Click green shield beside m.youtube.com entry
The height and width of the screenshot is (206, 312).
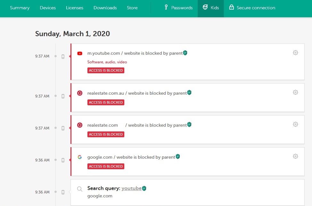(x=185, y=53)
